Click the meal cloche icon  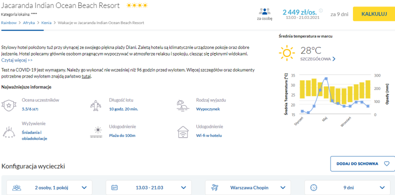point(9,132)
